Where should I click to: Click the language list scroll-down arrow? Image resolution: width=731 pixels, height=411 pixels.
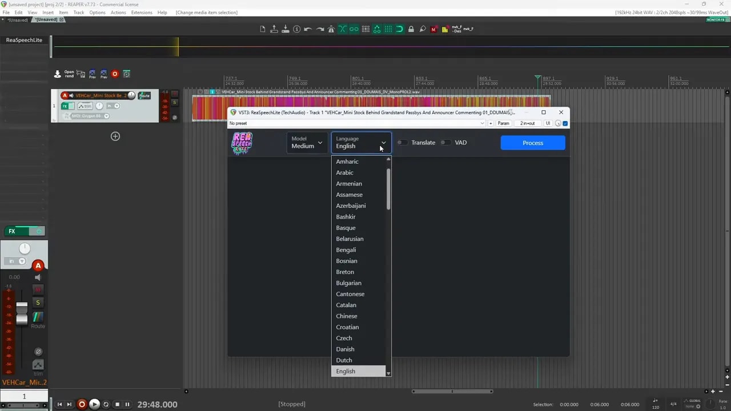point(388,373)
